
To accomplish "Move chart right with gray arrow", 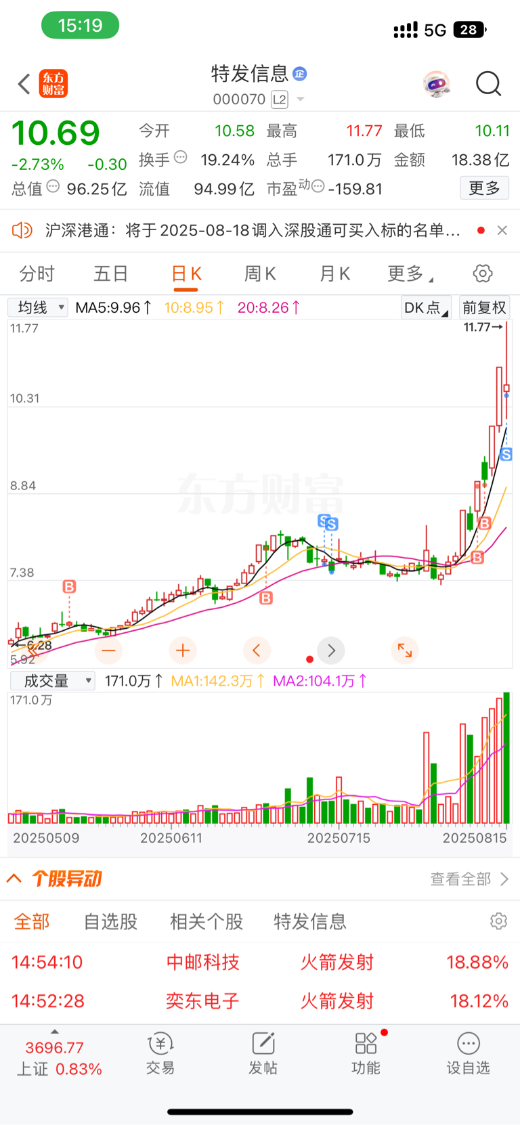I will [x=331, y=650].
